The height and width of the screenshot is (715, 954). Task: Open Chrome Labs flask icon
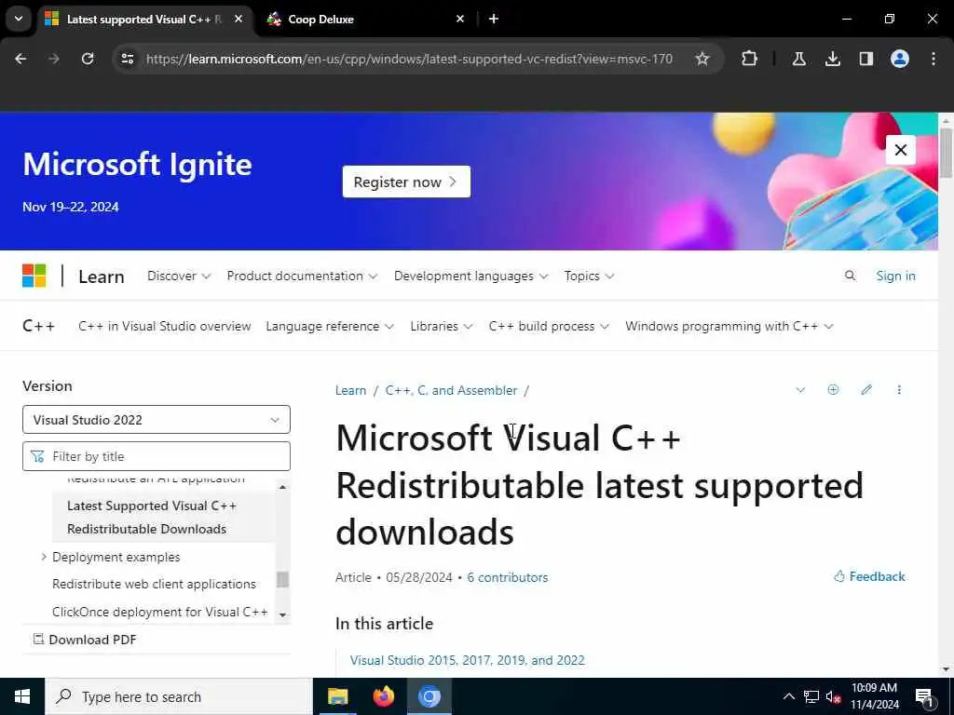coord(798,59)
